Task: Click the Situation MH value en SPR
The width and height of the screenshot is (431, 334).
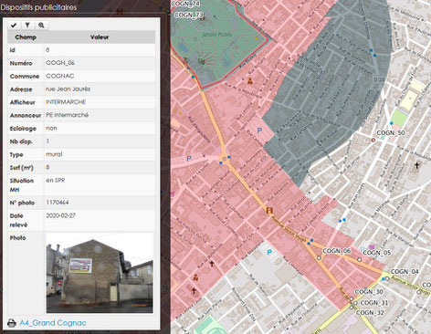Action: (x=56, y=180)
